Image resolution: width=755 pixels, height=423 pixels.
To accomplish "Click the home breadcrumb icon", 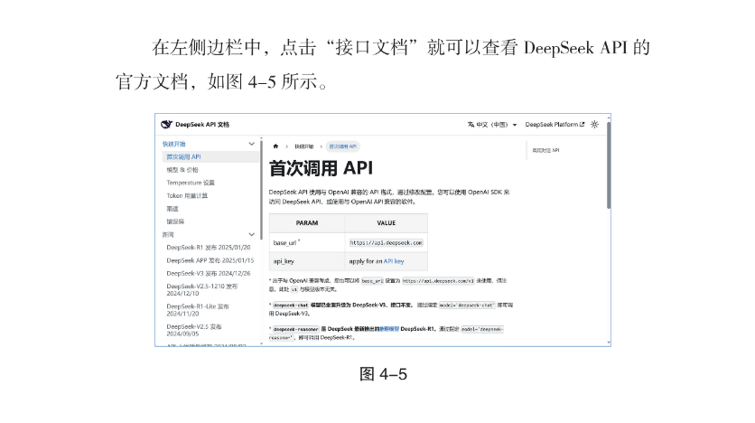I will point(275,146).
